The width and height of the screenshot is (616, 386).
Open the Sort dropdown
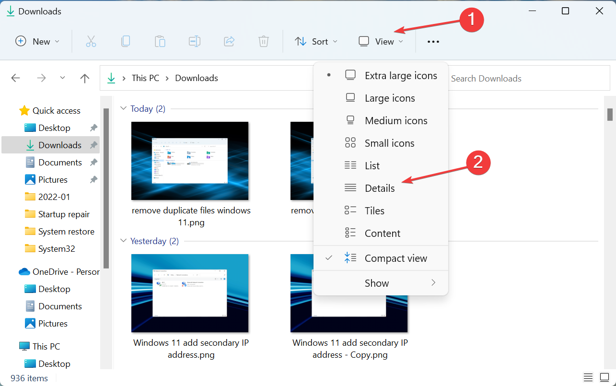point(316,41)
